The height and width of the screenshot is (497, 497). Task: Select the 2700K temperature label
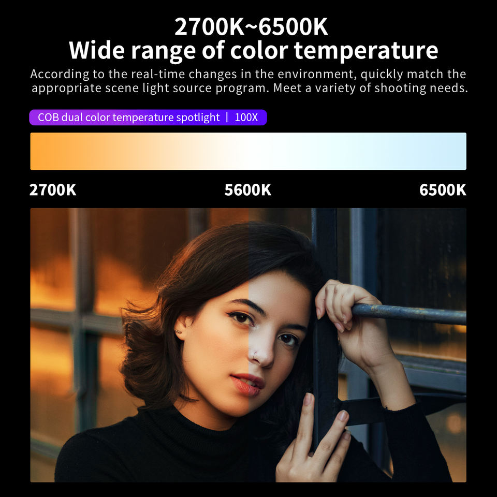click(53, 190)
